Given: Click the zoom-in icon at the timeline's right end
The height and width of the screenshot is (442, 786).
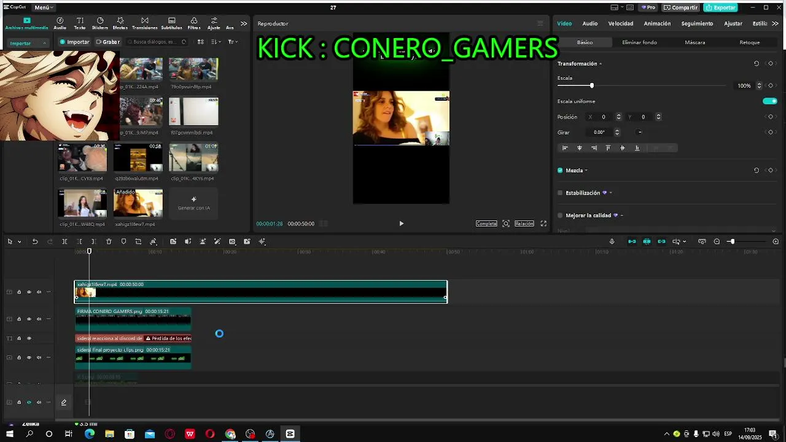Looking at the screenshot, I should pyautogui.click(x=776, y=241).
